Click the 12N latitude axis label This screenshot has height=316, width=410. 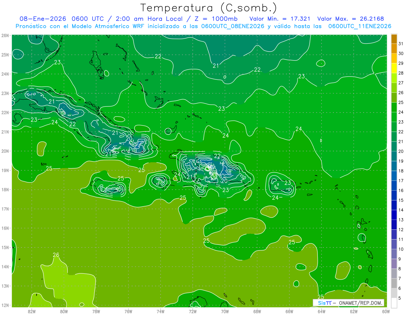pyautogui.click(x=5, y=305)
